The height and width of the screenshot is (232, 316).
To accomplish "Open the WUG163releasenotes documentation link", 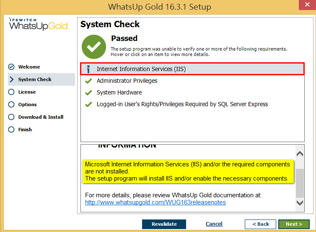I will [155, 202].
